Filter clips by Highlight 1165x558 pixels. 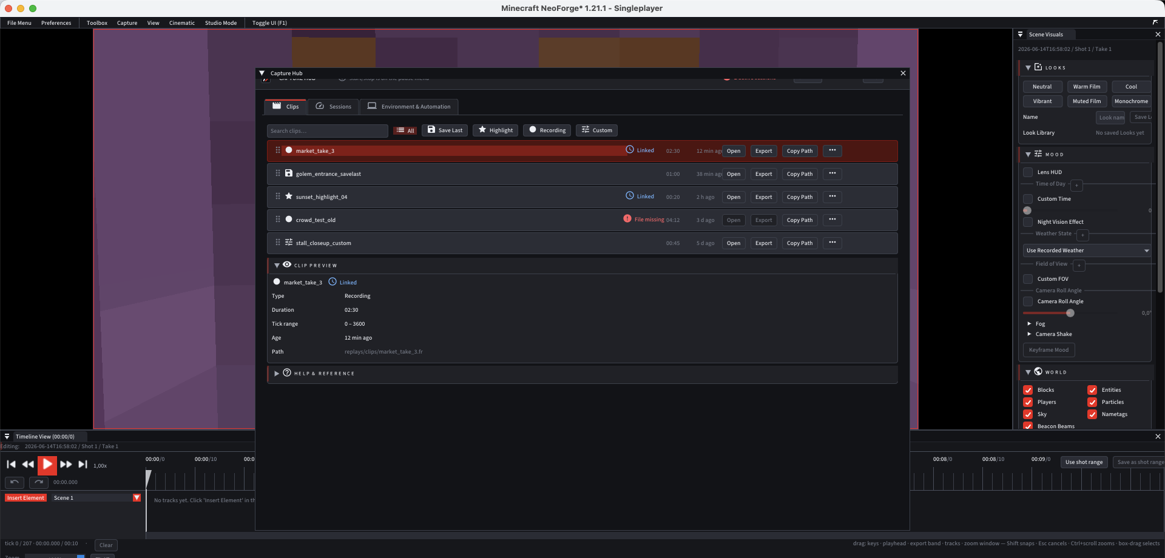[496, 130]
